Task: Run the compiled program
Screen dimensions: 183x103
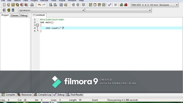Action: pyautogui.click(x=95, y=5)
